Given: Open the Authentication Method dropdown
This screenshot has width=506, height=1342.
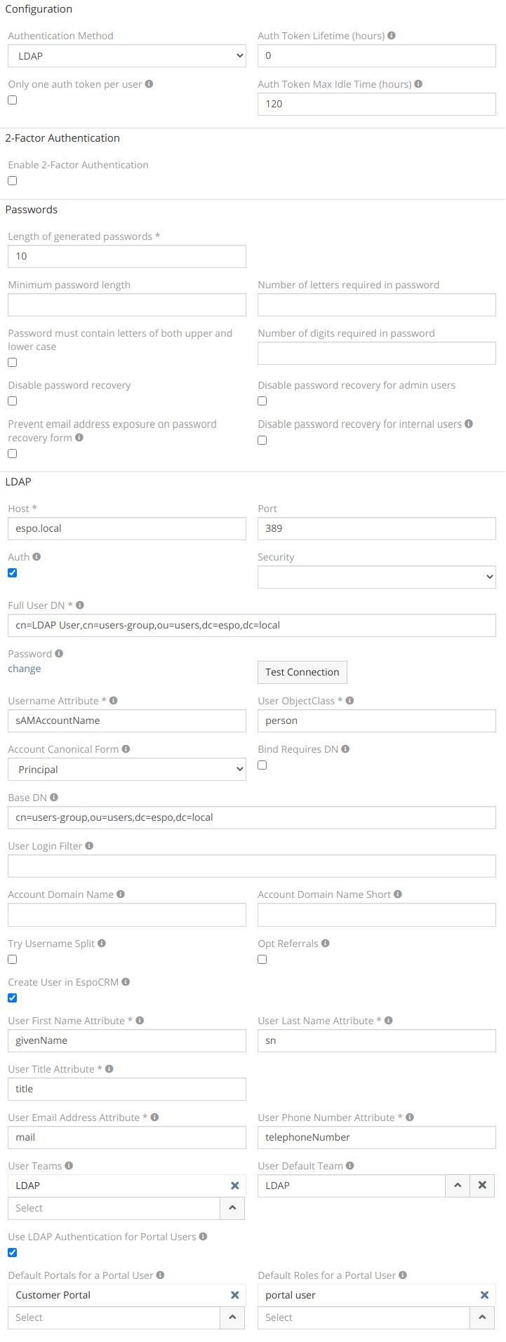Looking at the screenshot, I should 127,56.
